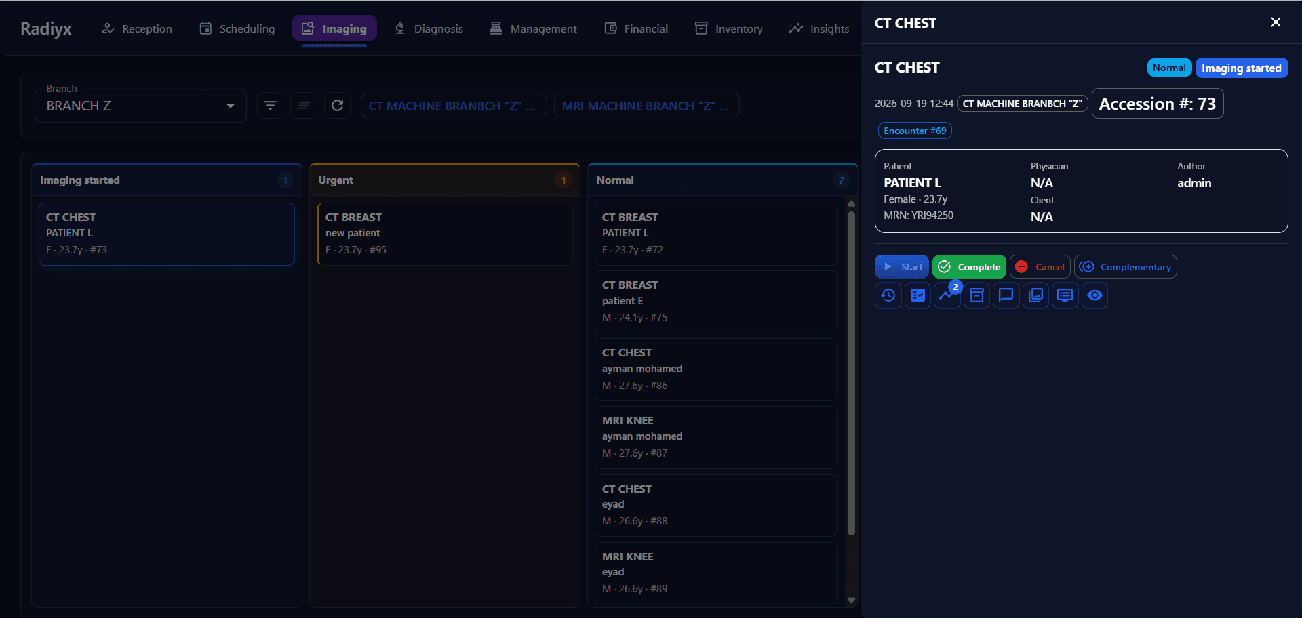Mark the exam as Complete
The image size is (1302, 618).
[x=969, y=267]
